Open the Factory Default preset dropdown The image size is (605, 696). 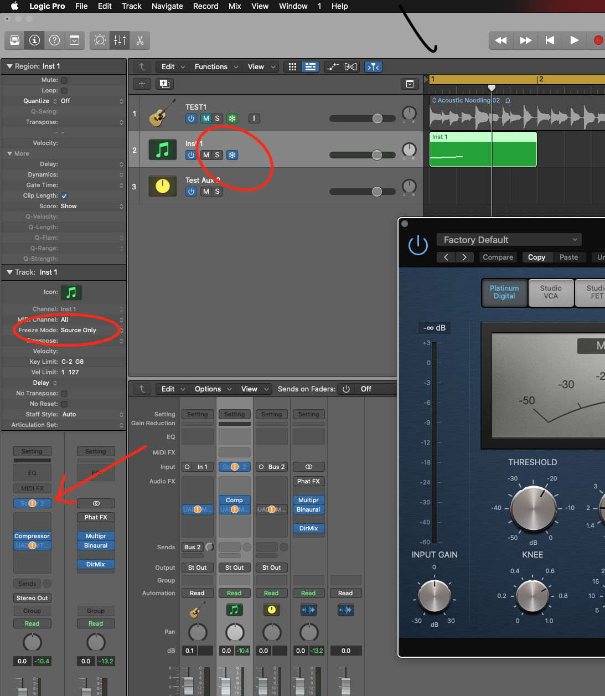pyautogui.click(x=509, y=240)
